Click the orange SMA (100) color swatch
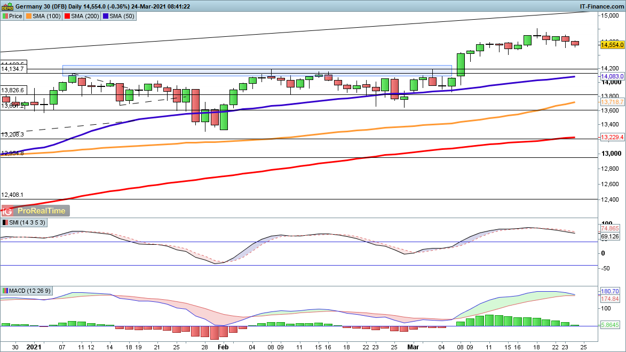Image resolution: width=626 pixels, height=352 pixels. pyautogui.click(x=29, y=17)
